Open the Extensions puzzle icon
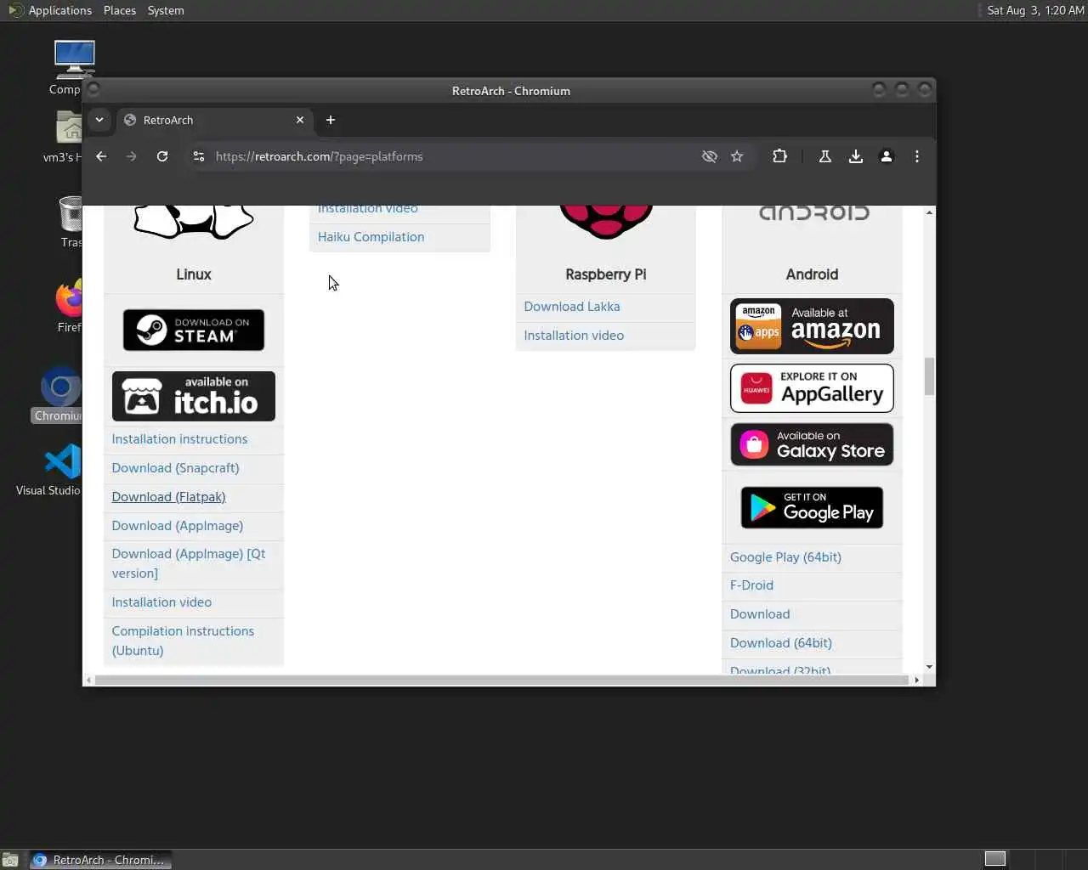The height and width of the screenshot is (870, 1088). (779, 156)
